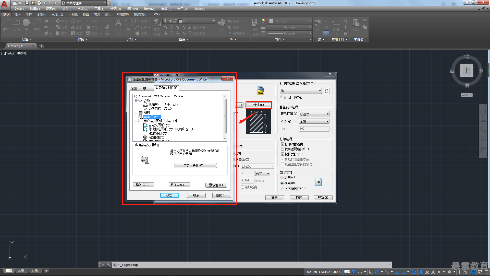Click layer 0 color swatch in layer dropdown
Image resolution: width=490 pixels, height=276 pixels.
point(180,21)
